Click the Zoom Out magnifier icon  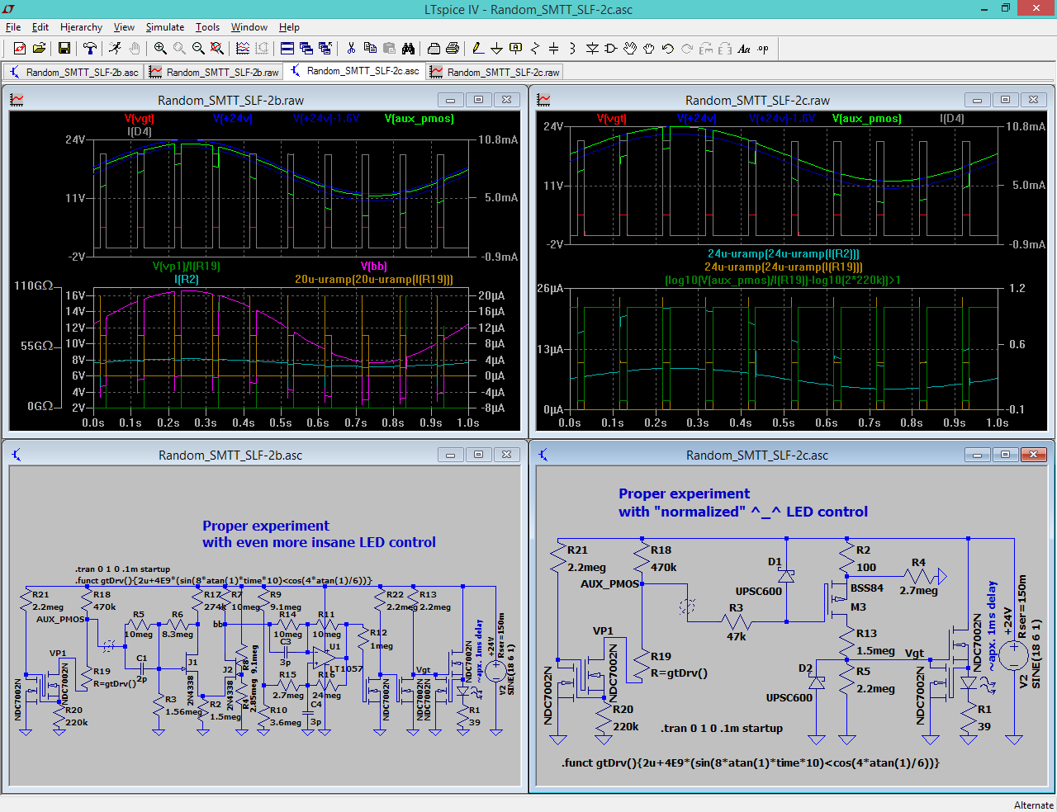198,49
